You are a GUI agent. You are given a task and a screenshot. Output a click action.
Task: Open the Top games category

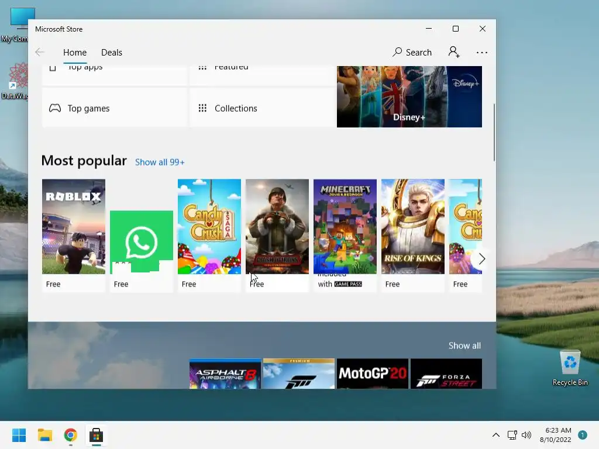pyautogui.click(x=114, y=108)
